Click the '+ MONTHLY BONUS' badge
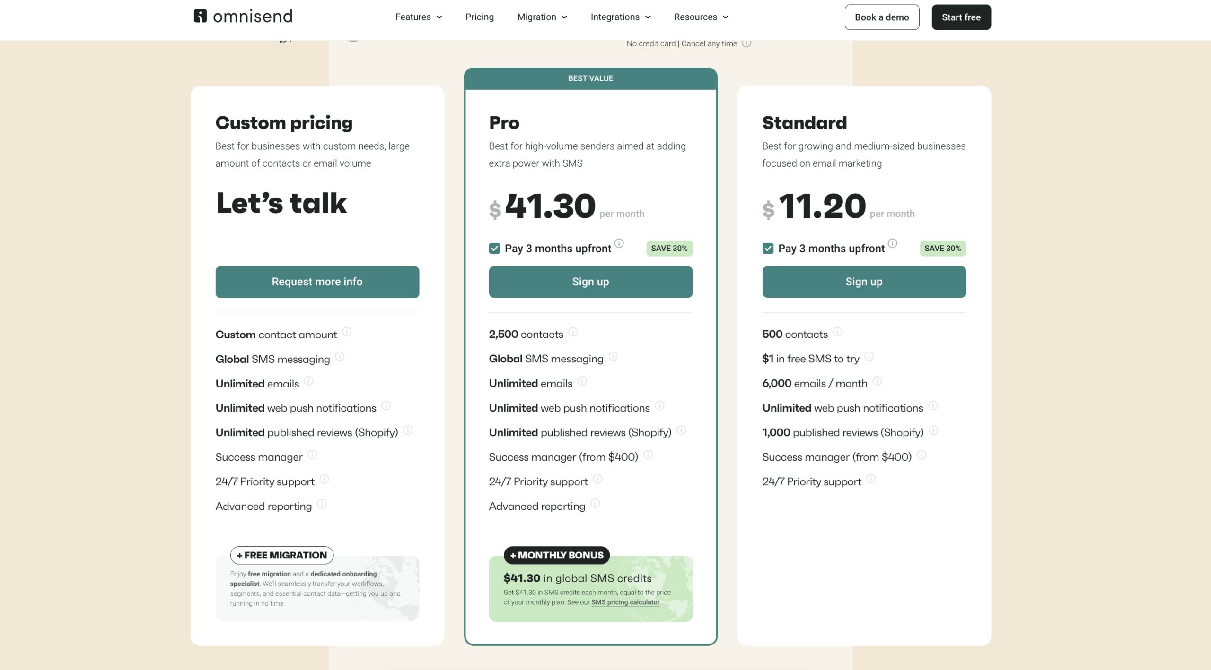This screenshot has height=670, width=1211. pyautogui.click(x=557, y=555)
